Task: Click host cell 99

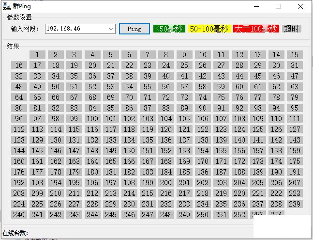Action: 74,119
